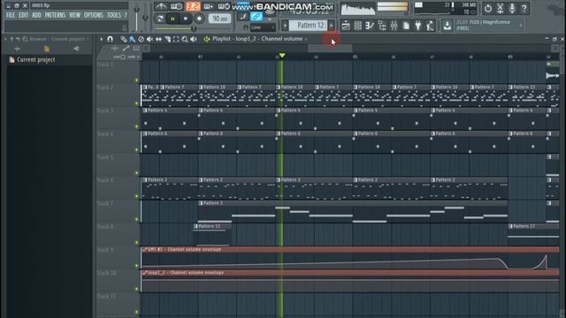This screenshot has width=566, height=318.
Task: Stop playback with the stop button
Action: (186, 19)
